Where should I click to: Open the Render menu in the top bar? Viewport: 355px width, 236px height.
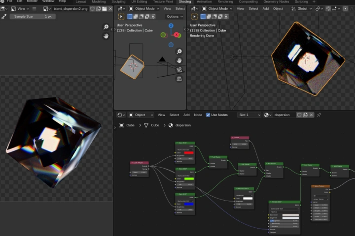click(x=32, y=1)
